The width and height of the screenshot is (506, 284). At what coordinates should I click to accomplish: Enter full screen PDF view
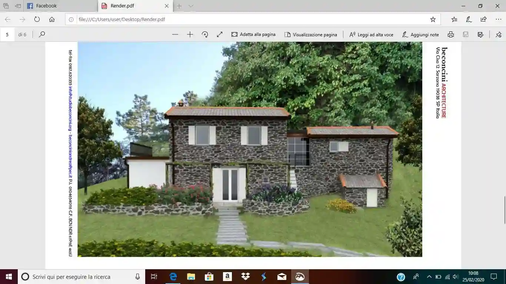click(x=220, y=34)
